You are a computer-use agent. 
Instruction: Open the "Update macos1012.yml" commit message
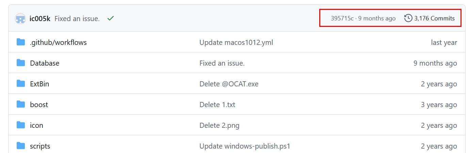pos(236,42)
